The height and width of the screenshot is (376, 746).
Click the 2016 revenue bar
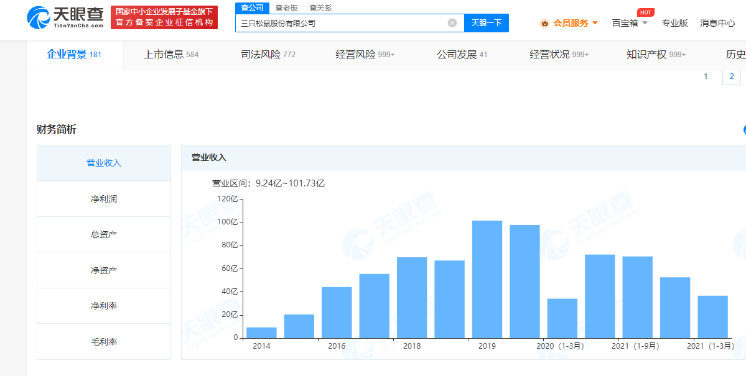(337, 313)
